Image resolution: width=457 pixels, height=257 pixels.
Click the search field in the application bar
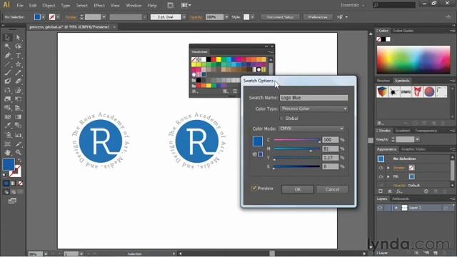pyautogui.click(x=394, y=5)
